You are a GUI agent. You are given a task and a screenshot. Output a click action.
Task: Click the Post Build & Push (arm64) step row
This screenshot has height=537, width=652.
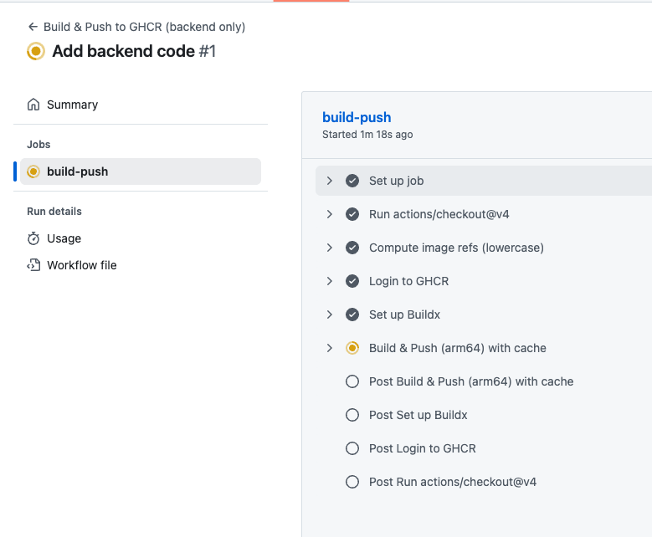coord(471,381)
